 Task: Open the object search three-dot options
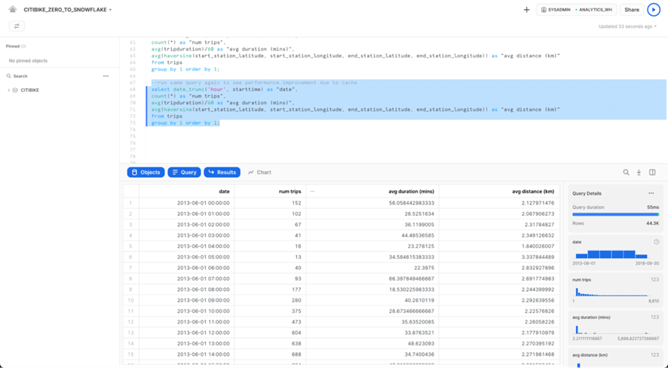click(106, 76)
